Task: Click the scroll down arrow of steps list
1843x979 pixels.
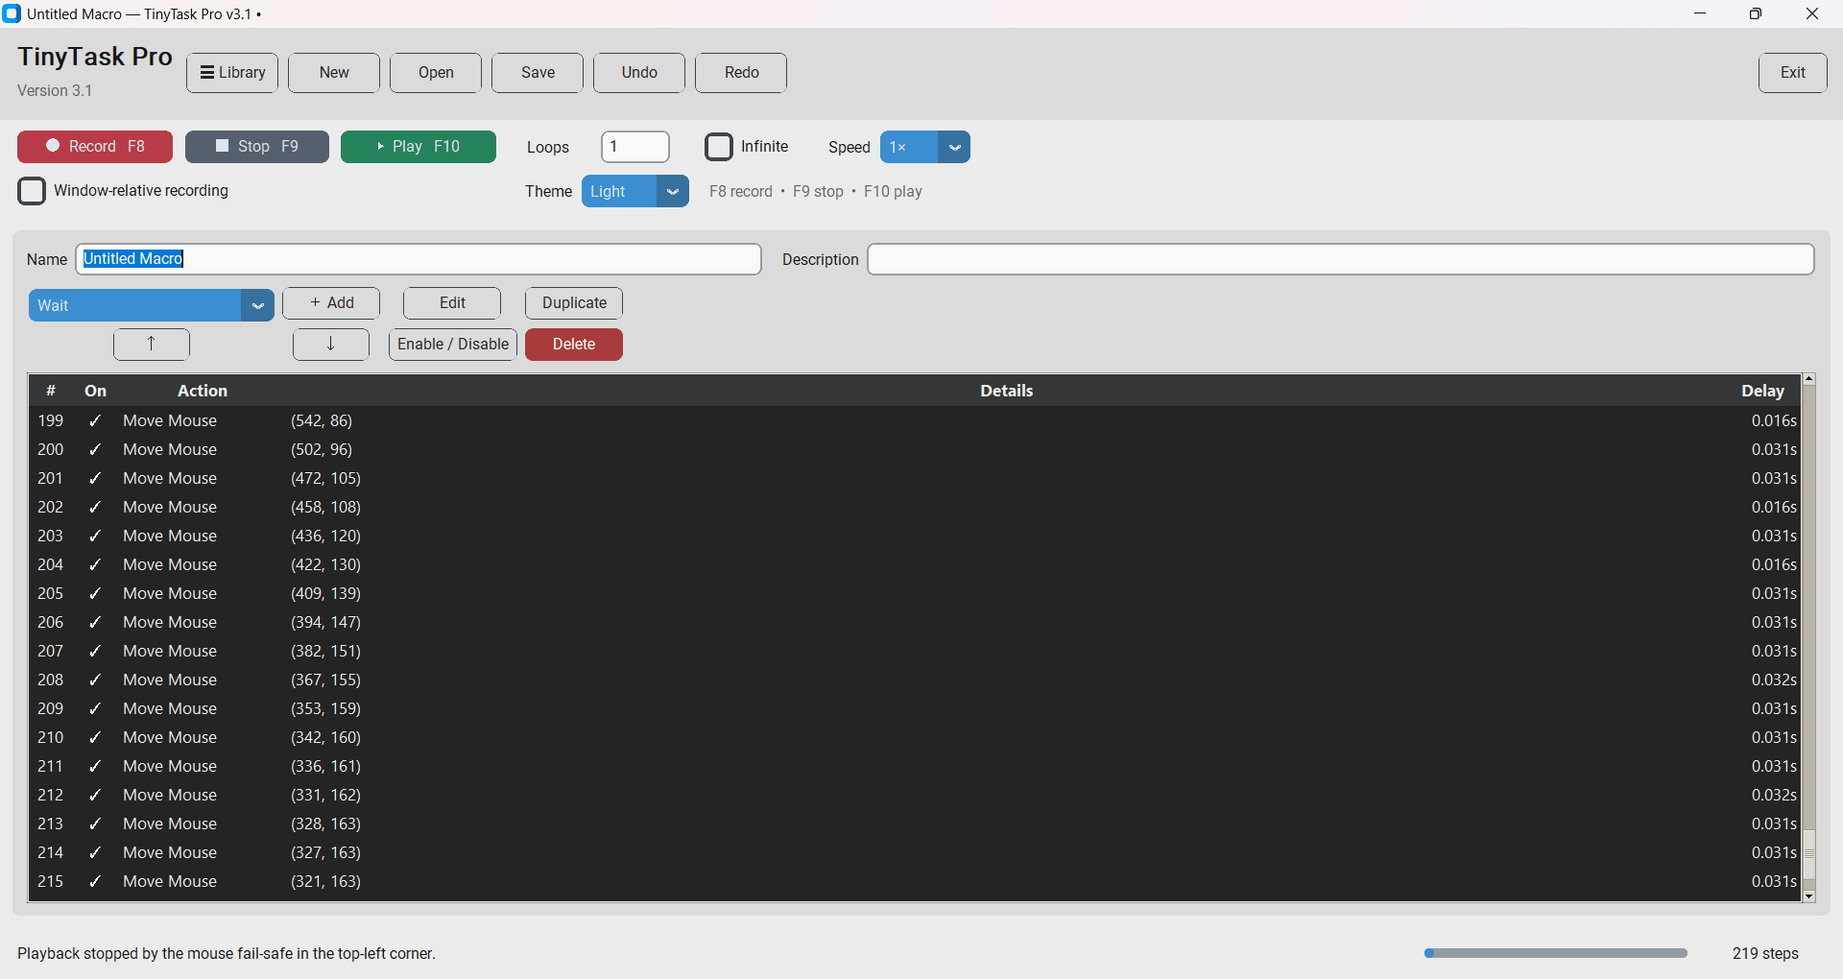Action: coord(1809,895)
